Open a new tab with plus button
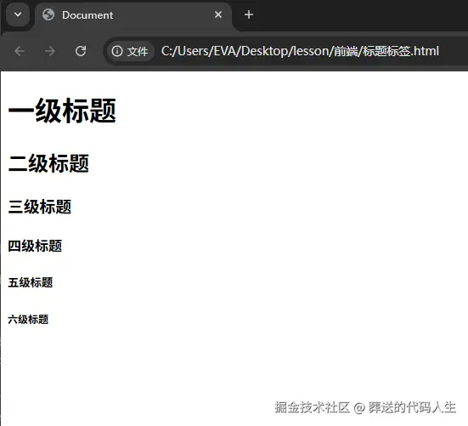Viewport: 468px width, 426px height. pyautogui.click(x=249, y=14)
